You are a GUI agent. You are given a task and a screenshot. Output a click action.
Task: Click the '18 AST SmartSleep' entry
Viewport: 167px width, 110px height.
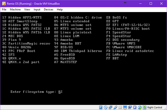click(20, 21)
